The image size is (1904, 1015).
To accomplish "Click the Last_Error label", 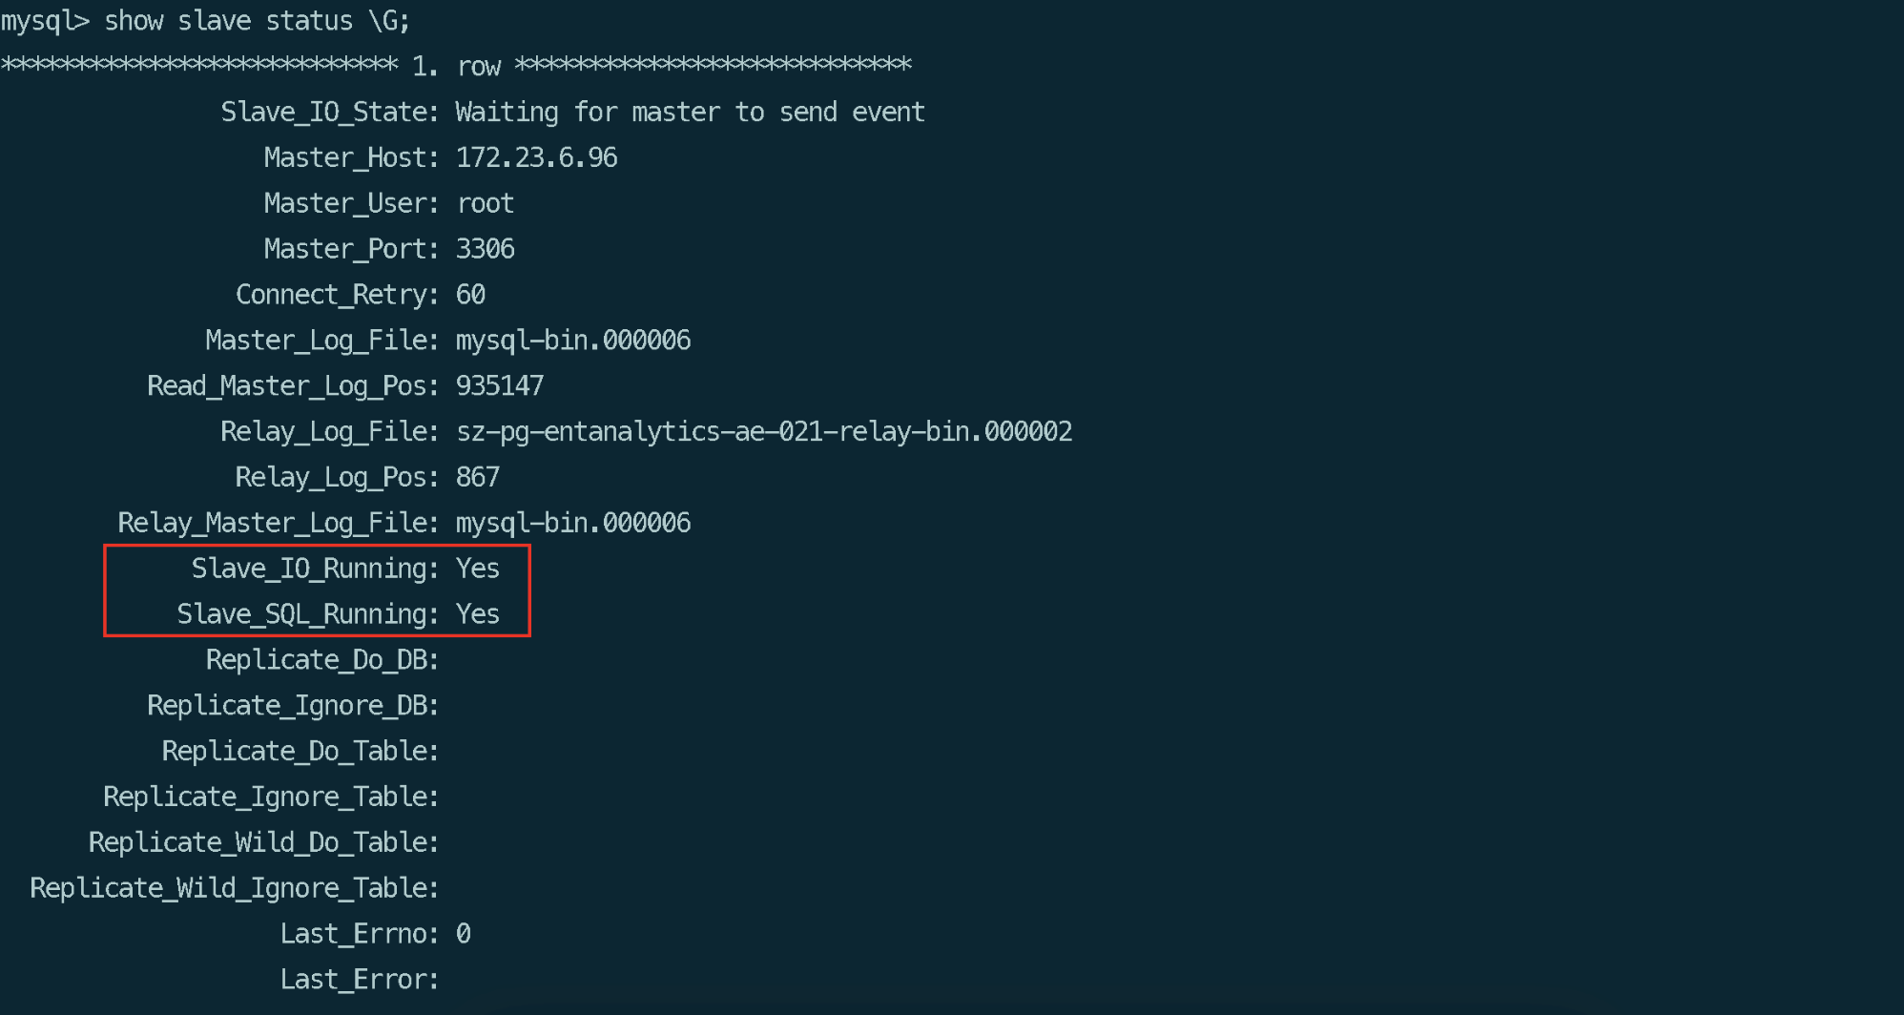I will [360, 980].
